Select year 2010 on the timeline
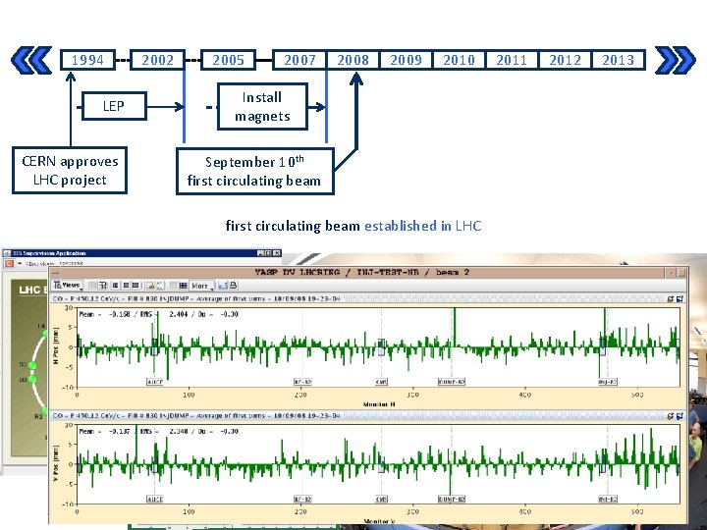 [459, 60]
